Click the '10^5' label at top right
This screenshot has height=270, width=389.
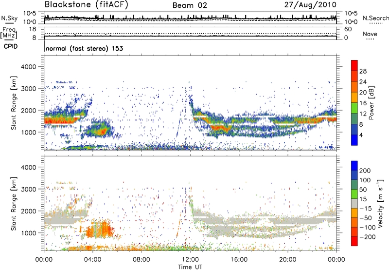(x=351, y=14)
